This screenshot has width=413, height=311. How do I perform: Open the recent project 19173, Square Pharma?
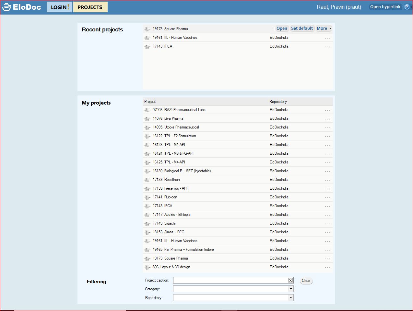click(282, 28)
